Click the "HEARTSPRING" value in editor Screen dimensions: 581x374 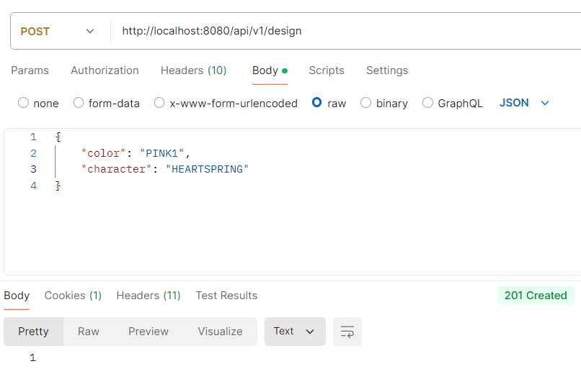(x=207, y=169)
